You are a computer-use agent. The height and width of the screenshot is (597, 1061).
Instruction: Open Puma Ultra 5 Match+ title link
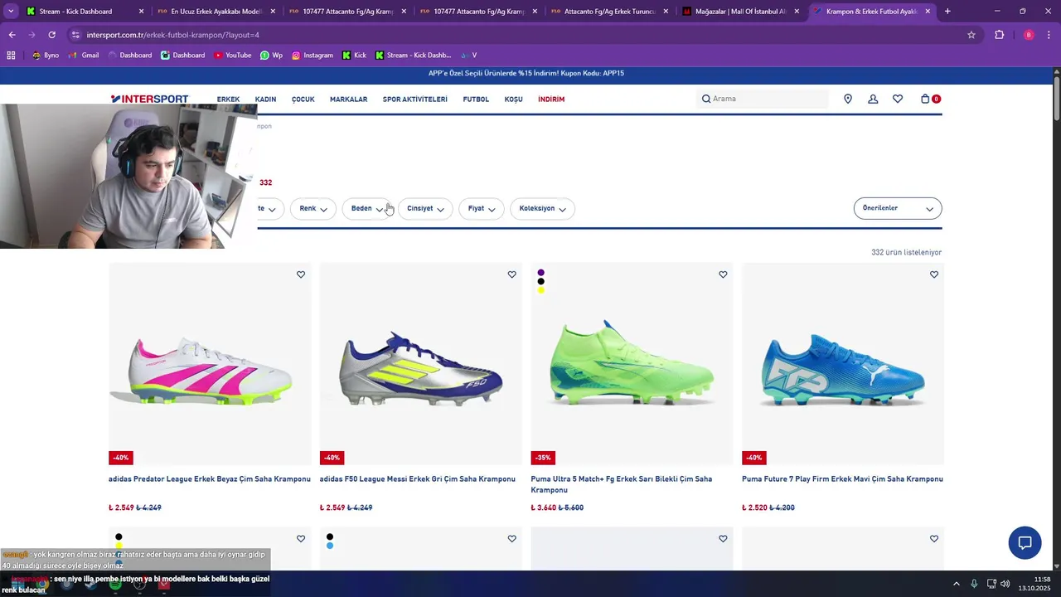pos(622,484)
